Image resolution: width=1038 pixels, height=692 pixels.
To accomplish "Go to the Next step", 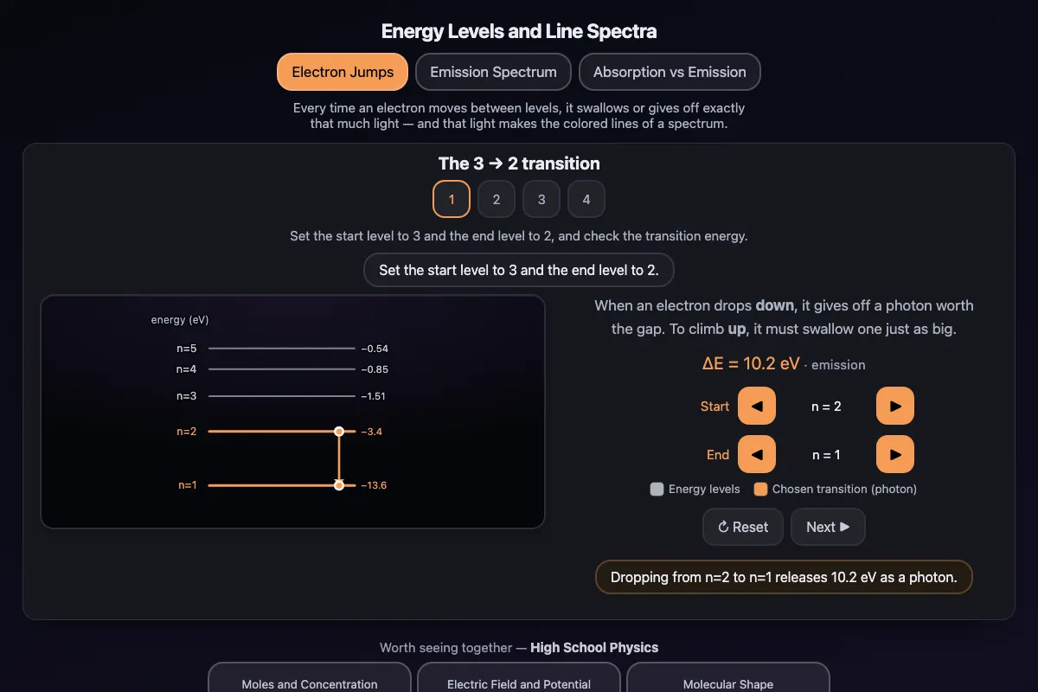I will click(828, 527).
